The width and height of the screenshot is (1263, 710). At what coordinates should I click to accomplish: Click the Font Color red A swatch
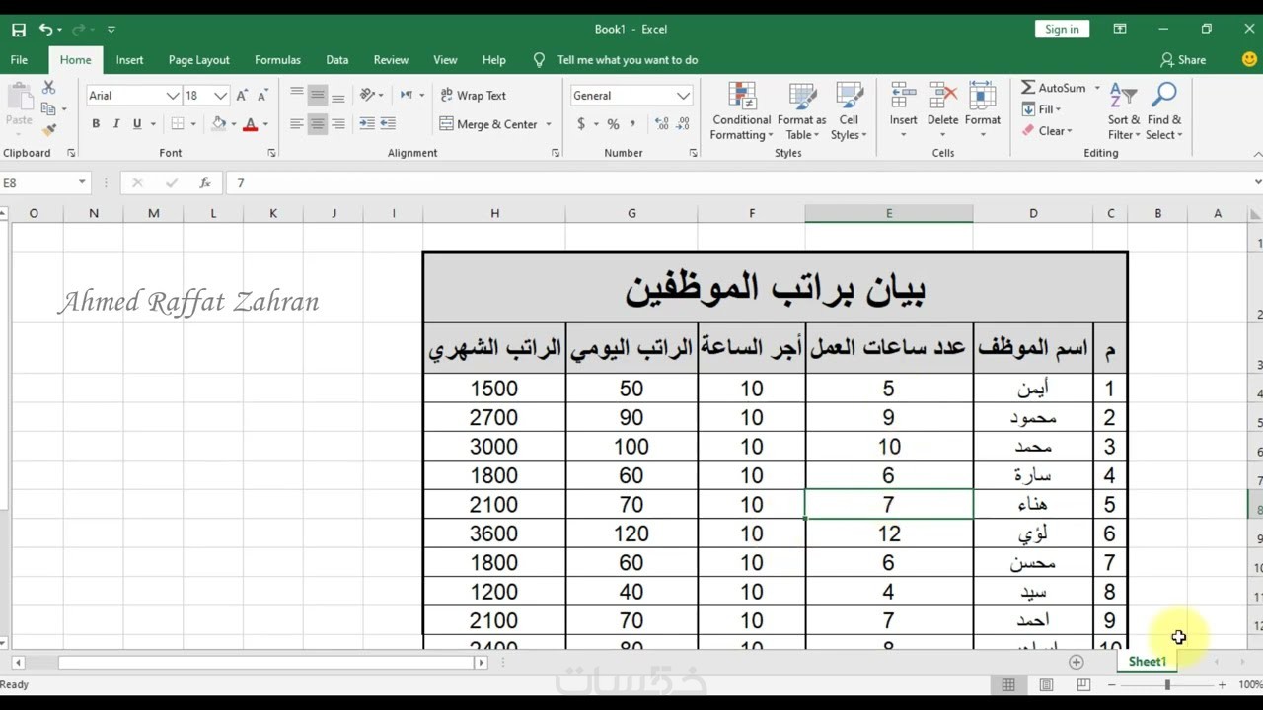tap(250, 124)
